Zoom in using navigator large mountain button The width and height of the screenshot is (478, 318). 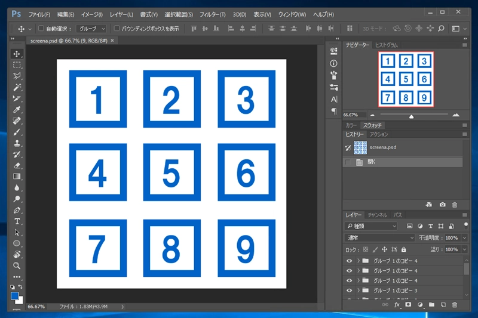pos(456,115)
